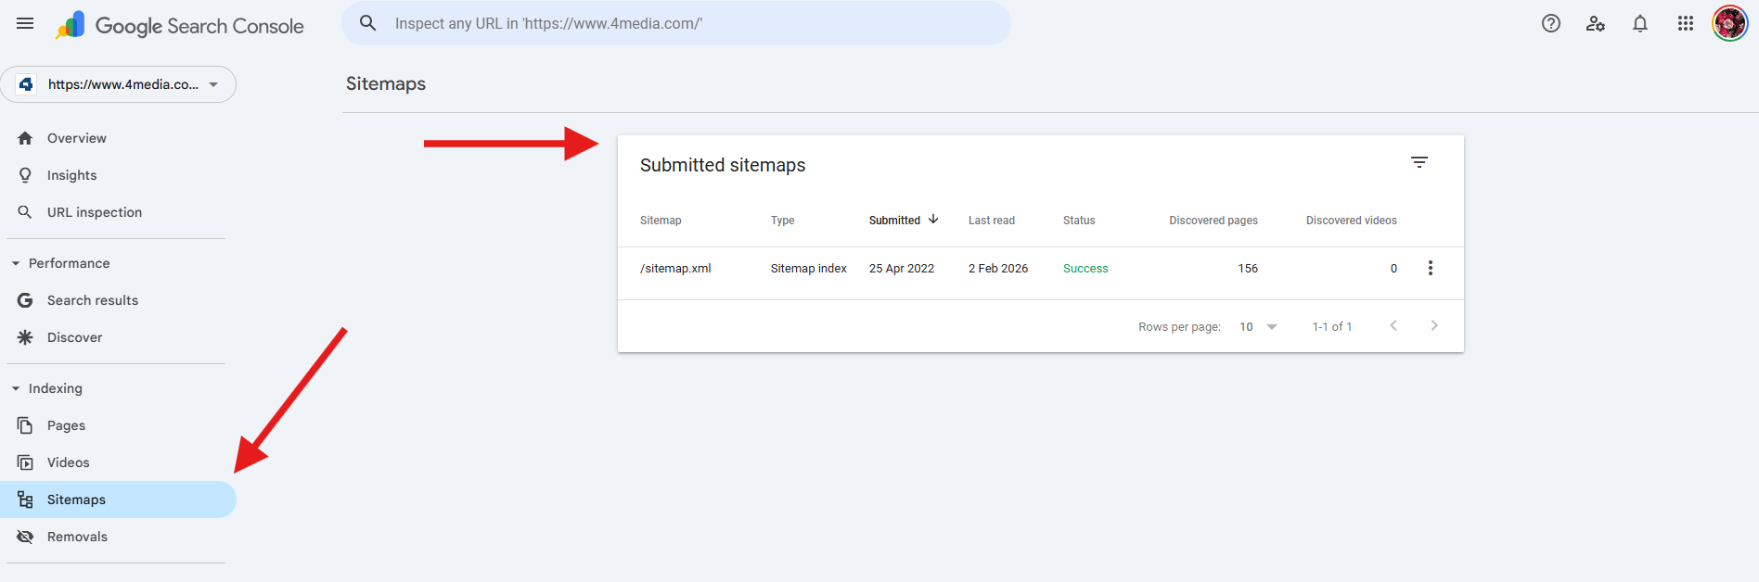This screenshot has height=582, width=1759.
Task: Open URL inspection page
Action: point(94,212)
